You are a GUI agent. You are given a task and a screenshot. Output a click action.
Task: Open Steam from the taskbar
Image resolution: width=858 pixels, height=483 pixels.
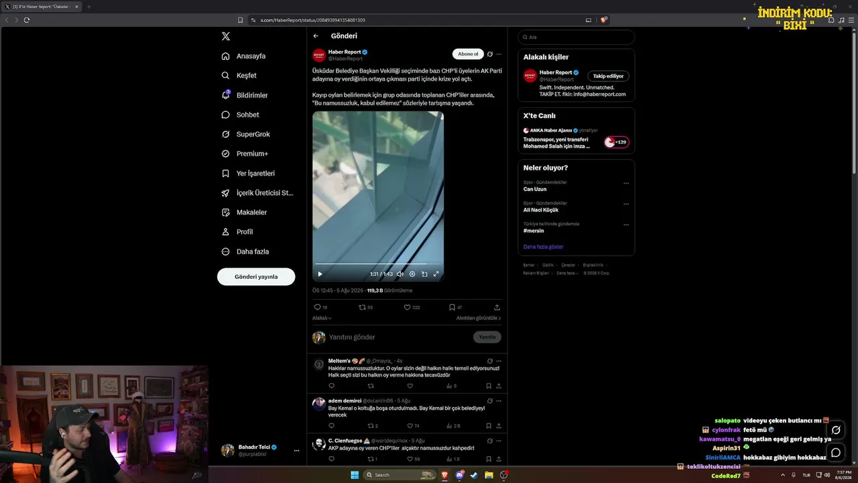tap(475, 475)
